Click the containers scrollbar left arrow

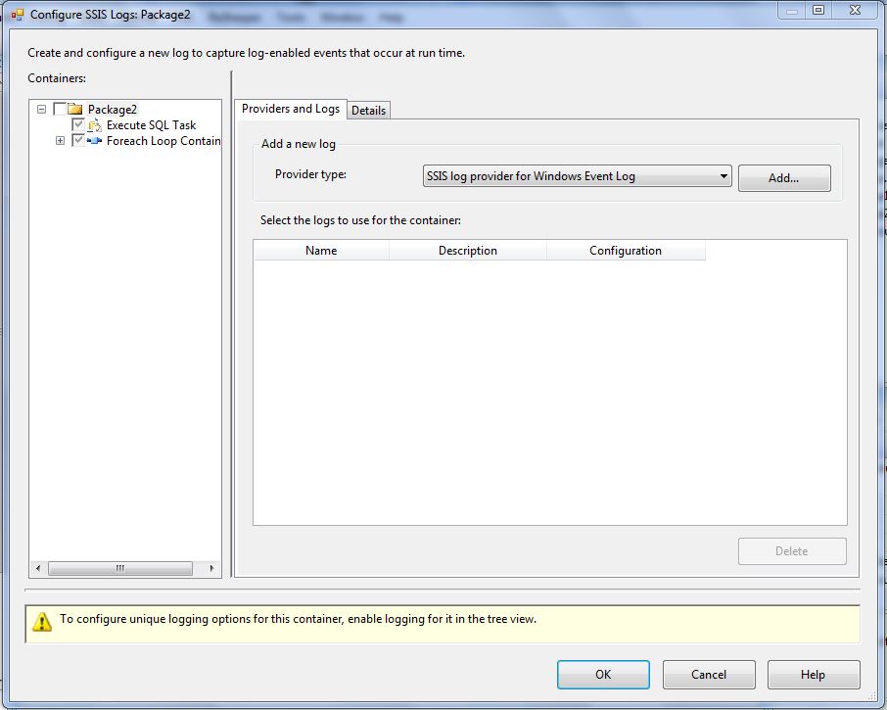[x=39, y=568]
